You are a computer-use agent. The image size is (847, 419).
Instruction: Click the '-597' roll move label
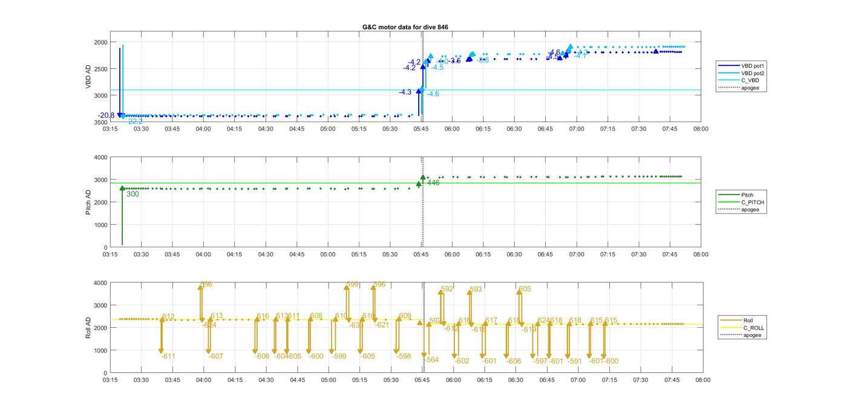[540, 361]
